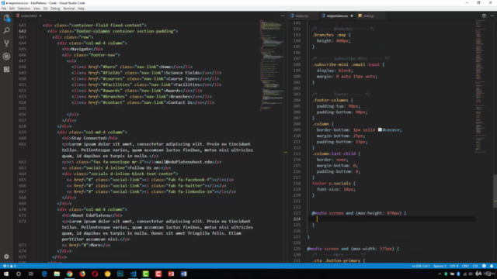Open the Selection menu

pyautogui.click(x=24, y=9)
